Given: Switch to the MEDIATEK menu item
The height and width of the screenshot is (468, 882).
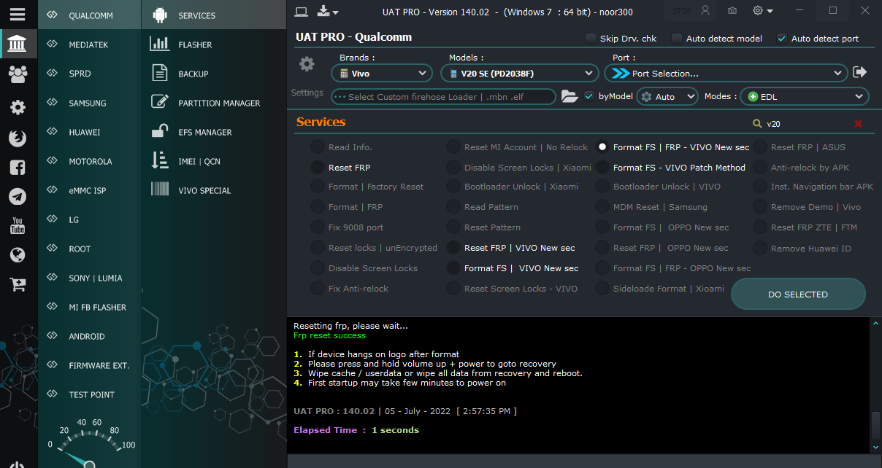Looking at the screenshot, I should (x=89, y=44).
